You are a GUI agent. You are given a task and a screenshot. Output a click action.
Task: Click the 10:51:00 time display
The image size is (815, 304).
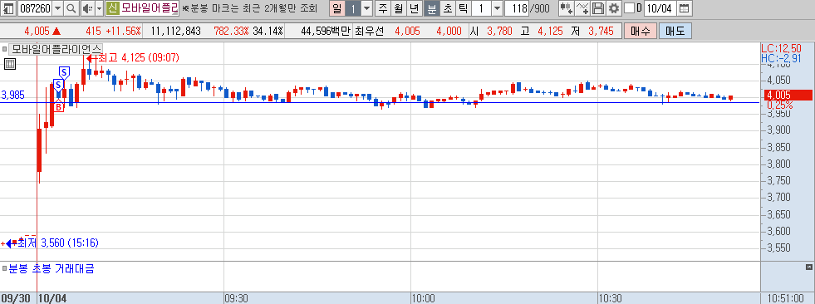[787, 299]
